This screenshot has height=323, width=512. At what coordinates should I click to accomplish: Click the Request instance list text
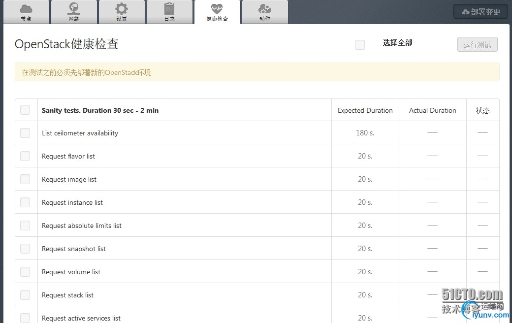72,202
